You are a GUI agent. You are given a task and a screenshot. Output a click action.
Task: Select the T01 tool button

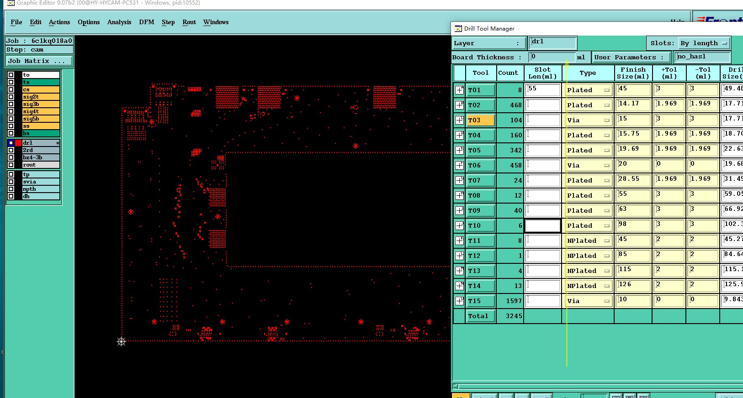coord(481,90)
